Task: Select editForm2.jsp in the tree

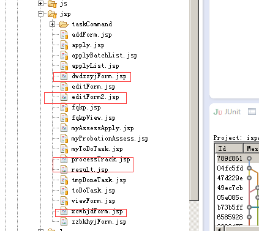Action: point(96,97)
